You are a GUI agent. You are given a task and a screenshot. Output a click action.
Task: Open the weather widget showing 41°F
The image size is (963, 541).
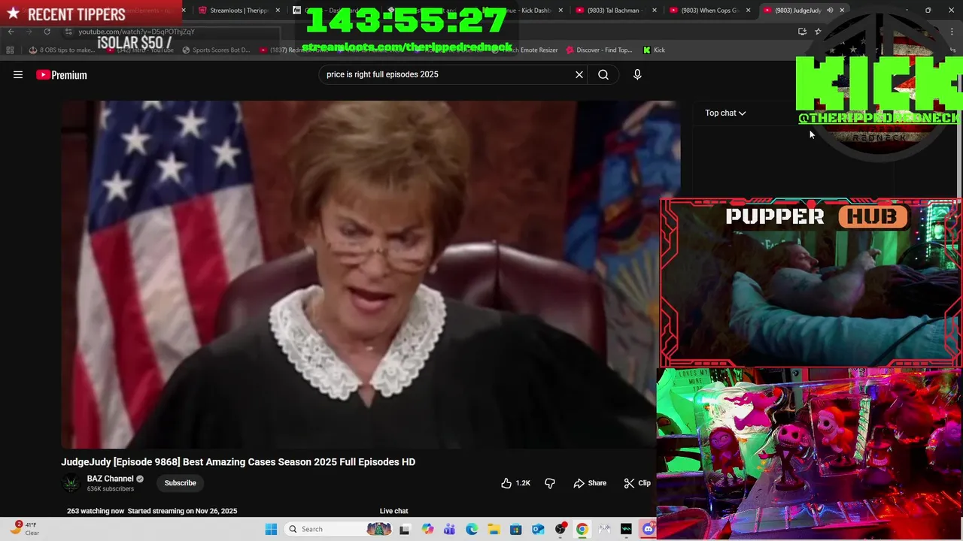coord(24,529)
